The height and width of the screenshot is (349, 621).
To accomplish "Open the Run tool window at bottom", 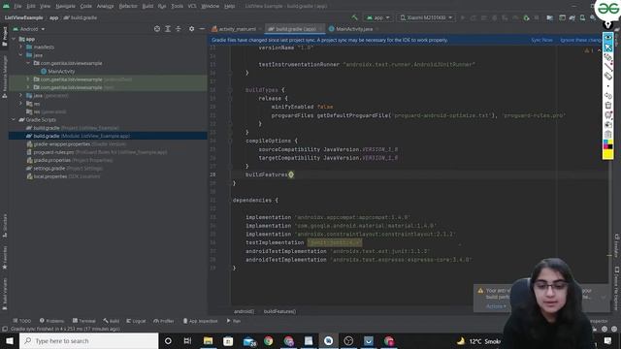I will click(x=234, y=321).
